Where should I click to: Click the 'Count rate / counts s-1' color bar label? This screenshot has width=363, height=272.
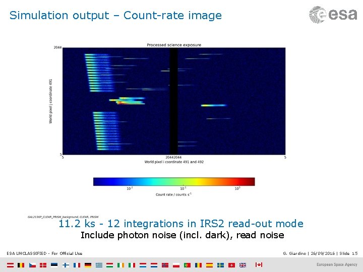[173, 194]
